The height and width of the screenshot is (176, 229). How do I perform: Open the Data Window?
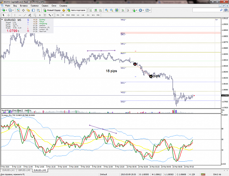pos(23,10)
